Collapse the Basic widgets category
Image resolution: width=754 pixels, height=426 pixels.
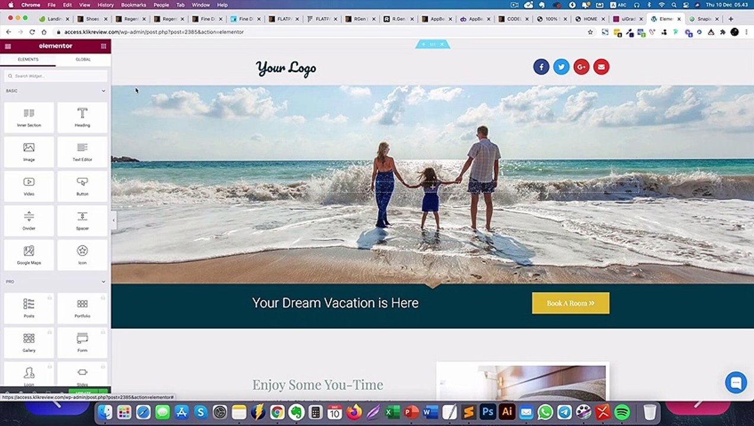pyautogui.click(x=103, y=91)
